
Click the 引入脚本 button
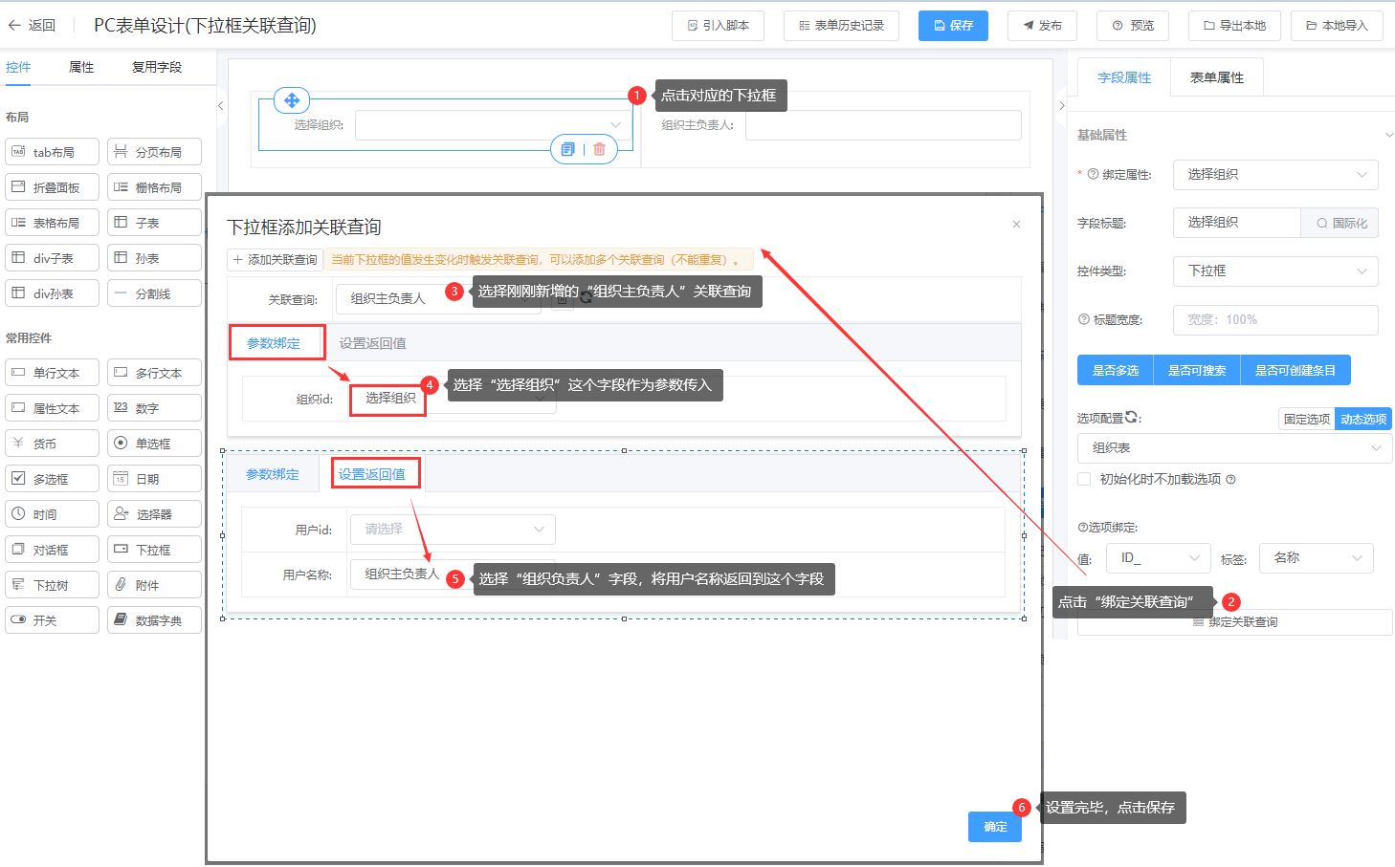click(718, 26)
